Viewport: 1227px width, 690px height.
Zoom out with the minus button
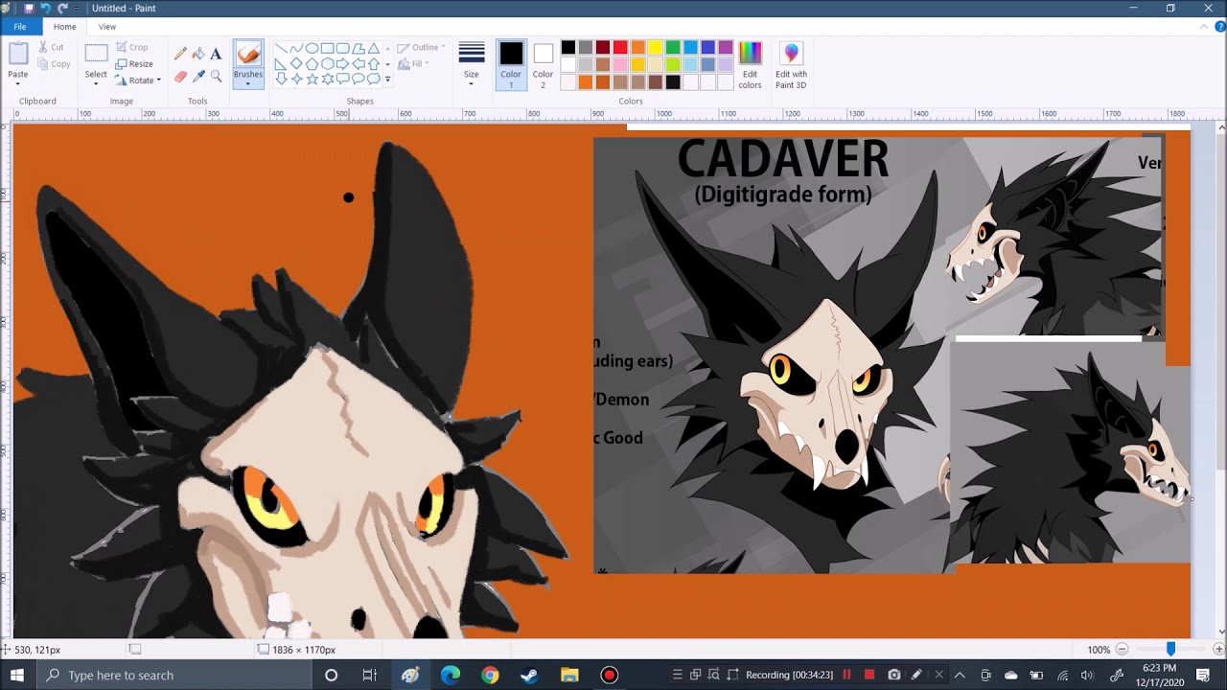[1122, 650]
